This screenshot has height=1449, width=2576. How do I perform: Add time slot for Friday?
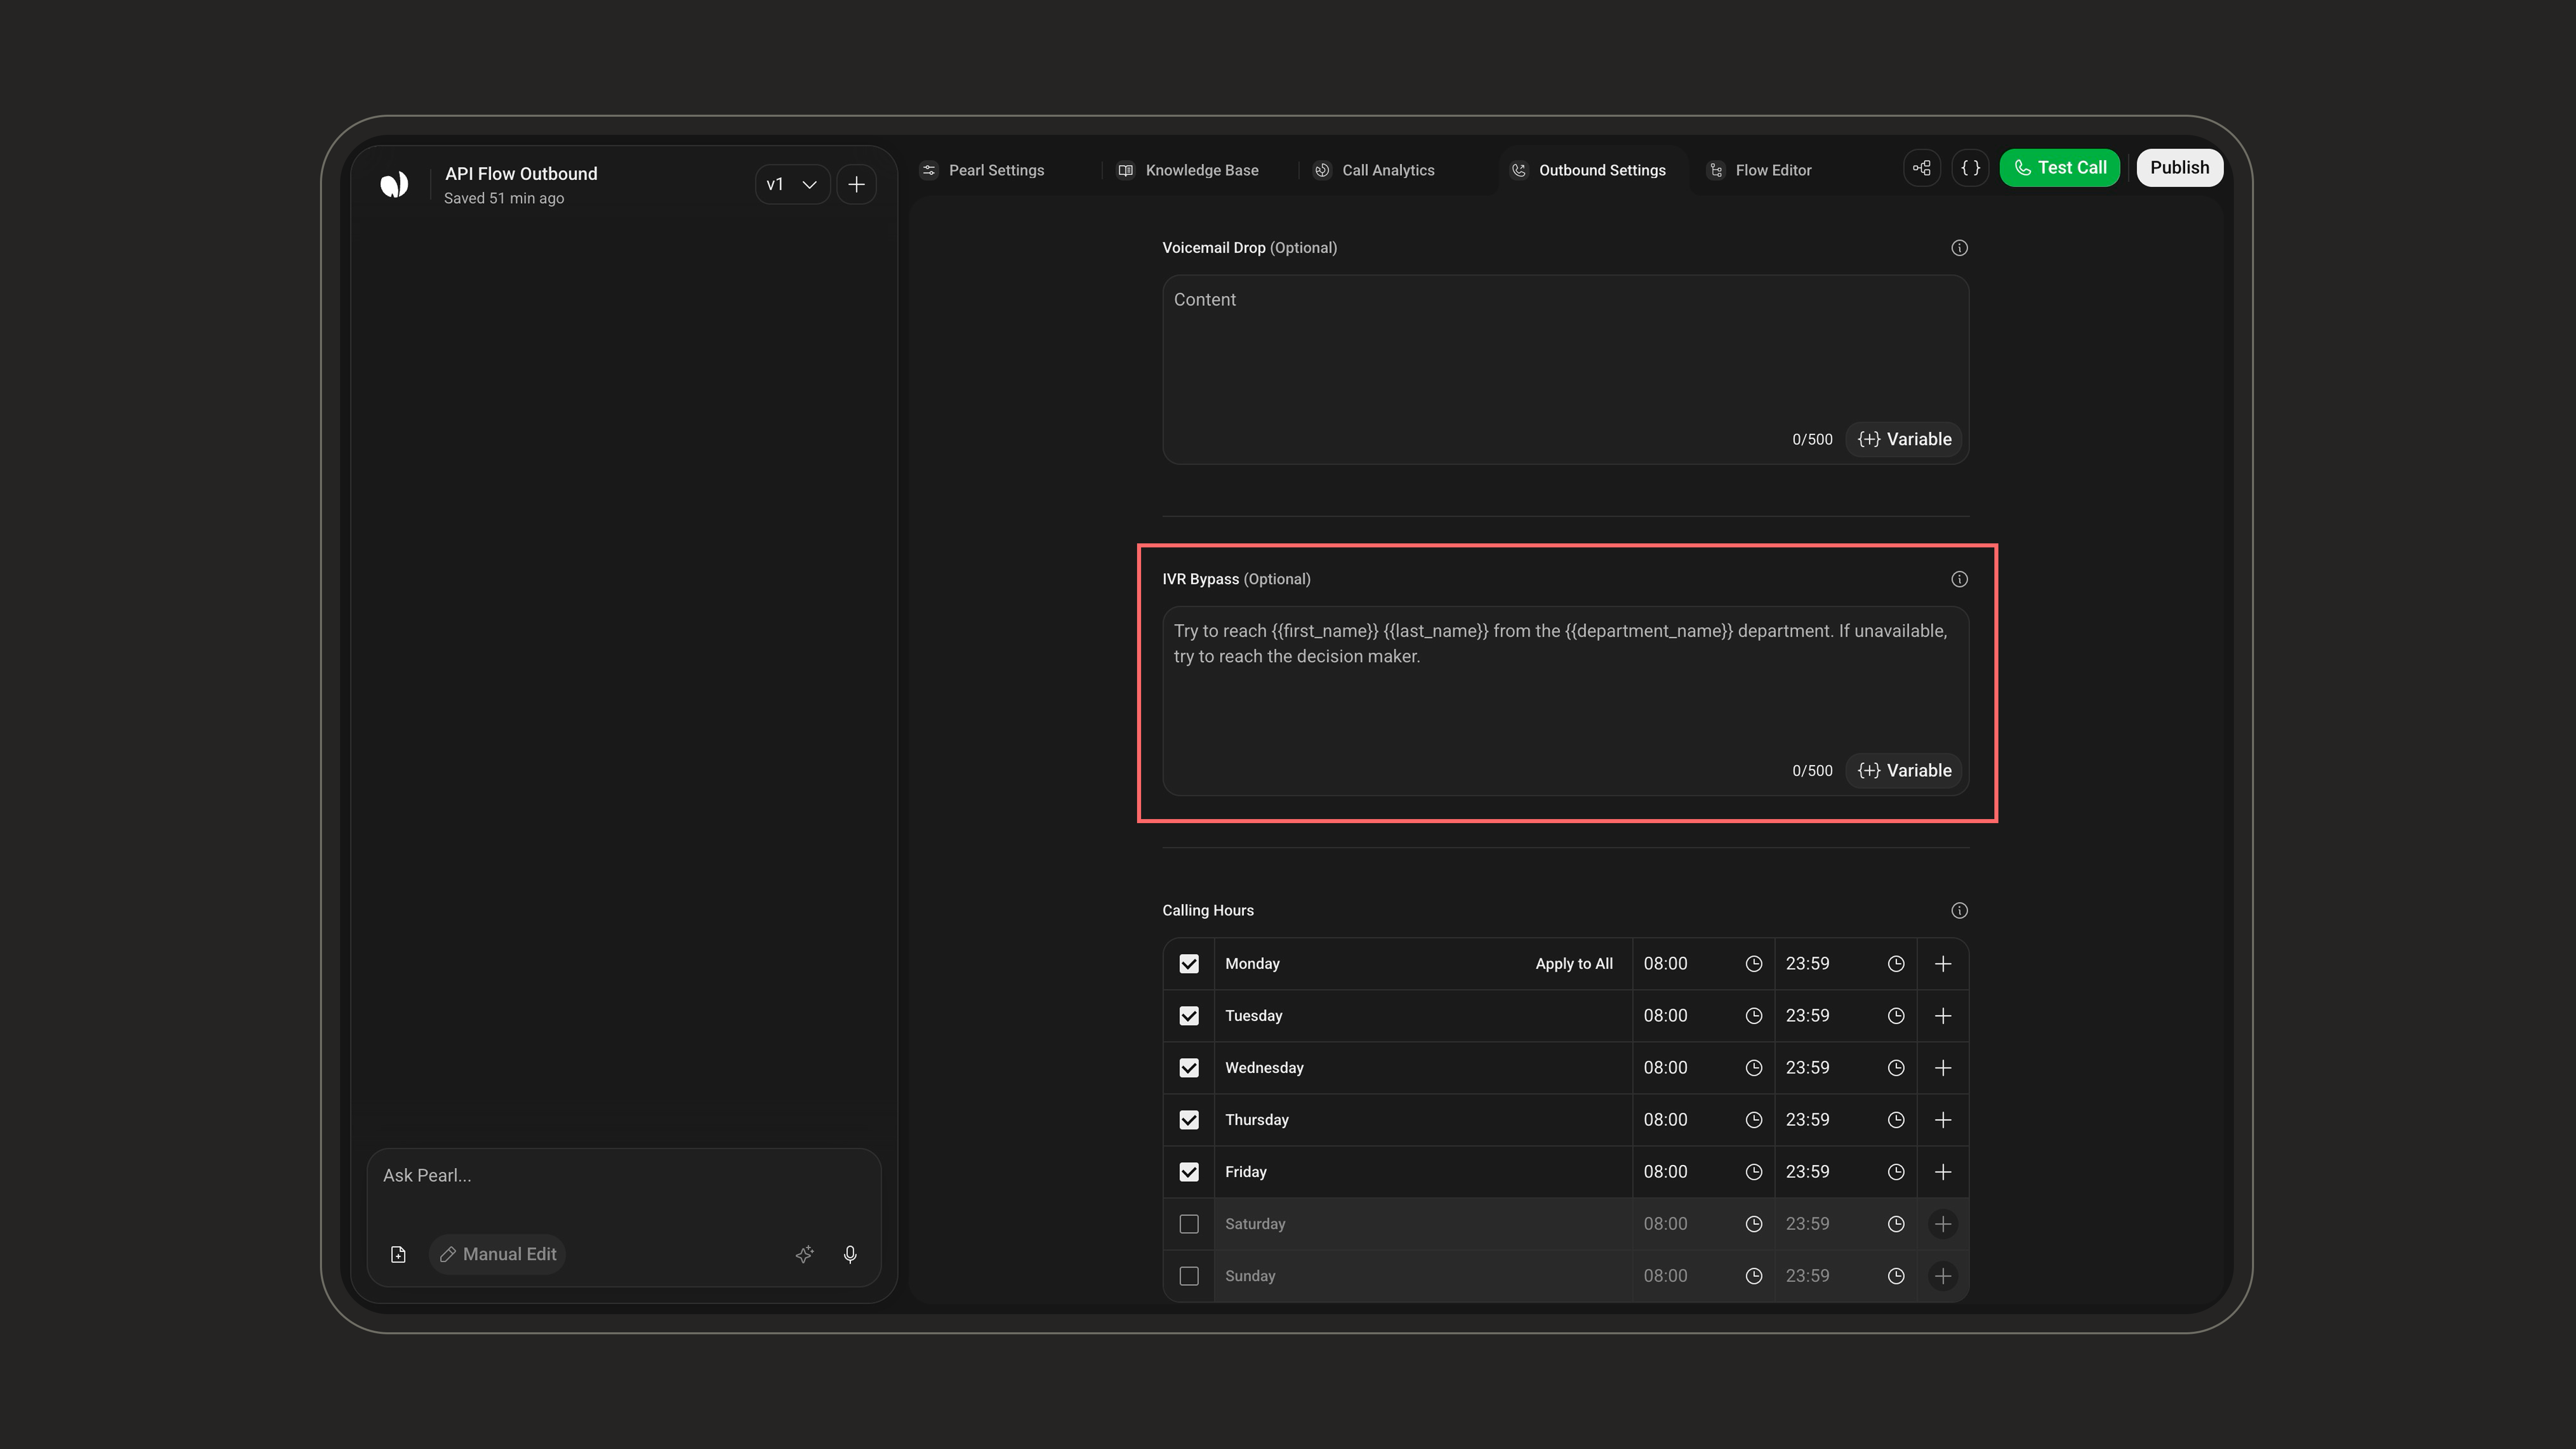click(x=1942, y=1172)
